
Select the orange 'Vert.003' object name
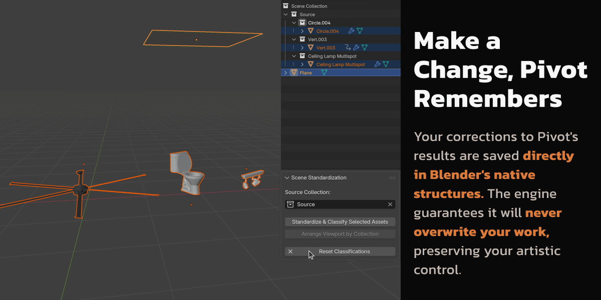326,47
